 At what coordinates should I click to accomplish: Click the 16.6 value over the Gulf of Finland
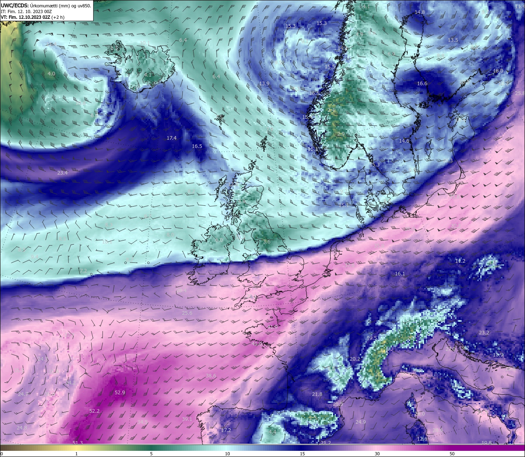pyautogui.click(x=422, y=84)
